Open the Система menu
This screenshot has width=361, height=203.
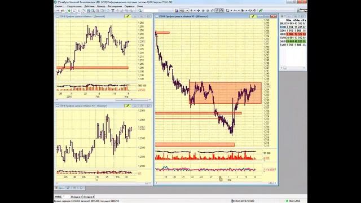point(59,6)
